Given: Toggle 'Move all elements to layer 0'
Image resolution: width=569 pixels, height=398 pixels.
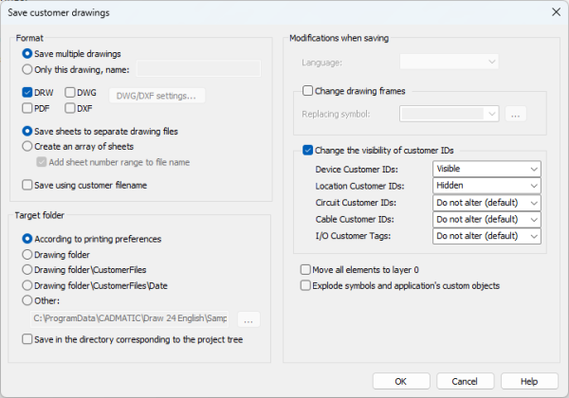Looking at the screenshot, I should point(305,269).
